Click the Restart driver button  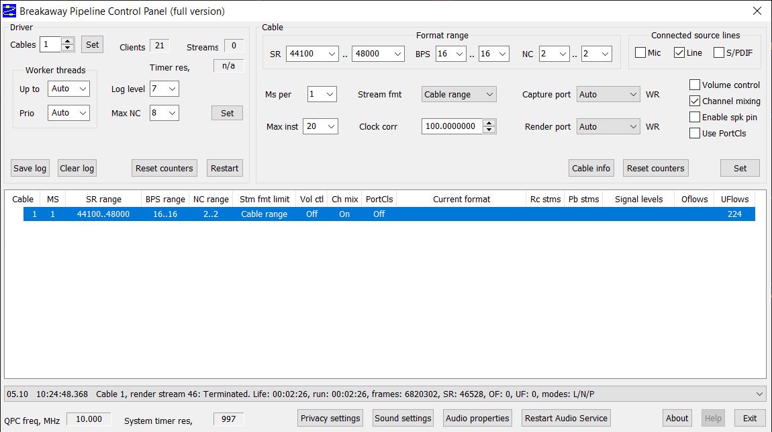pyautogui.click(x=224, y=168)
